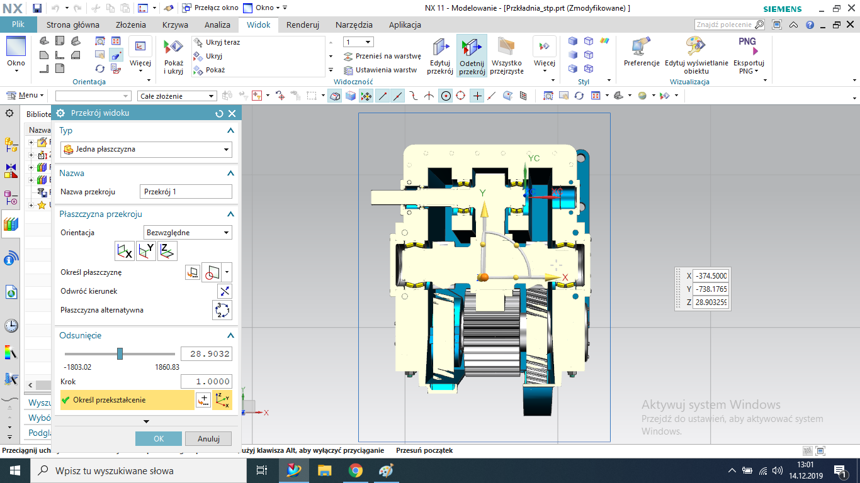Toggle the Odetnij przekrój clip section button
This screenshot has height=483, width=860.
tap(472, 57)
